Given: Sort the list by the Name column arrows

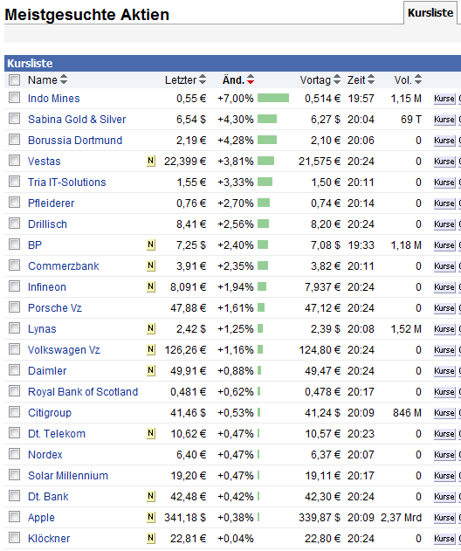Looking at the screenshot, I should (63, 79).
